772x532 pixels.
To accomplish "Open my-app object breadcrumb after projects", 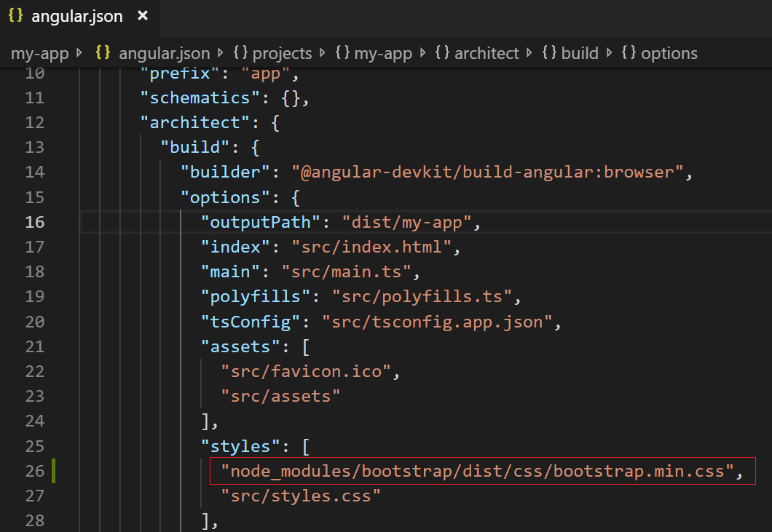I will tap(383, 53).
